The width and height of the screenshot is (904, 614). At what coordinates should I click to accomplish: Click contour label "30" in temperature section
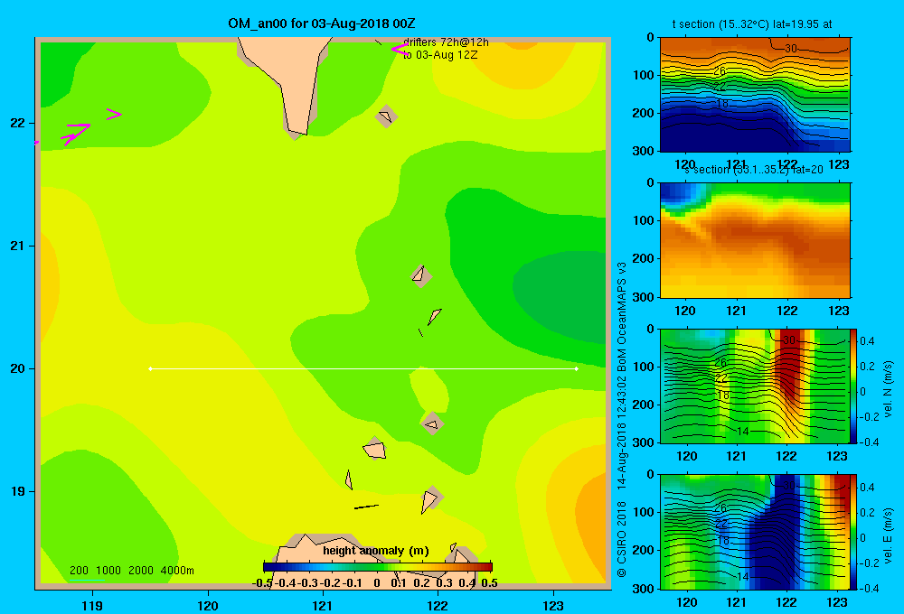coord(791,49)
